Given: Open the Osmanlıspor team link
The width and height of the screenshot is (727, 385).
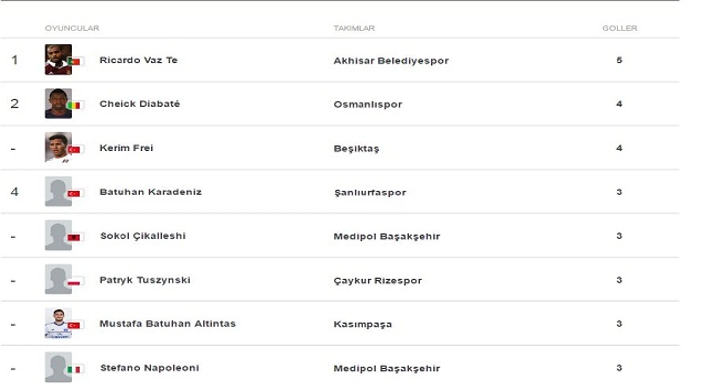Looking at the screenshot, I should click(367, 104).
